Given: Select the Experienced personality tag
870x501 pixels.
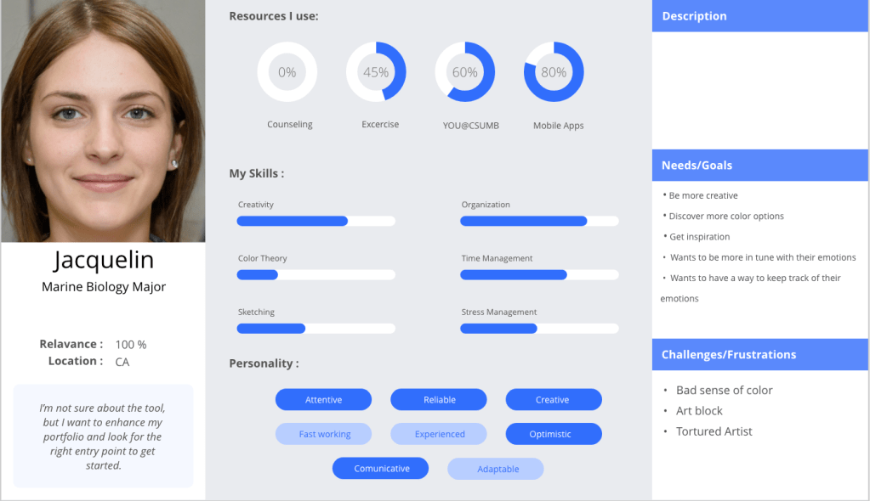Looking at the screenshot, I should (439, 434).
